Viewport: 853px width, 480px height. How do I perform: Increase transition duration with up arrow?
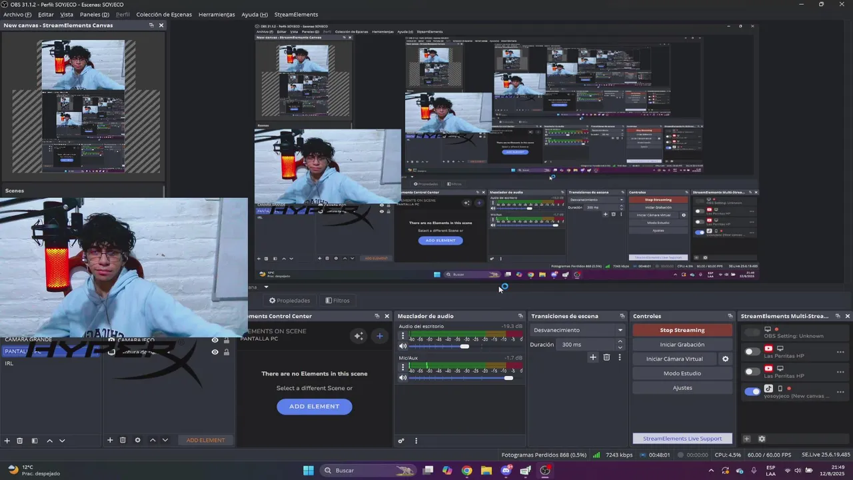pyautogui.click(x=620, y=341)
